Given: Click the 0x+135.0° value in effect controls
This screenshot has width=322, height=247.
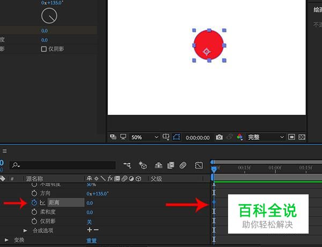Looking at the screenshot, I should pyautogui.click(x=52, y=3).
